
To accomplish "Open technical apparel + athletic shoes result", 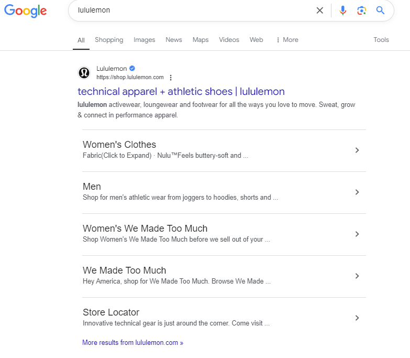I will (x=181, y=92).
